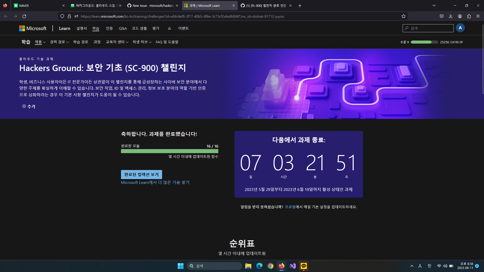Click the reload page icon in Firefox

(24, 16)
